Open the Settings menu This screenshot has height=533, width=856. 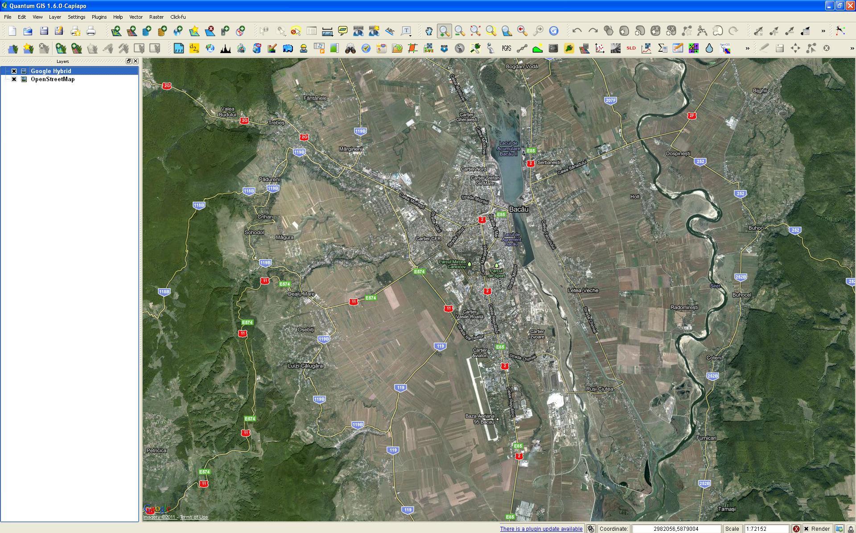tap(76, 17)
